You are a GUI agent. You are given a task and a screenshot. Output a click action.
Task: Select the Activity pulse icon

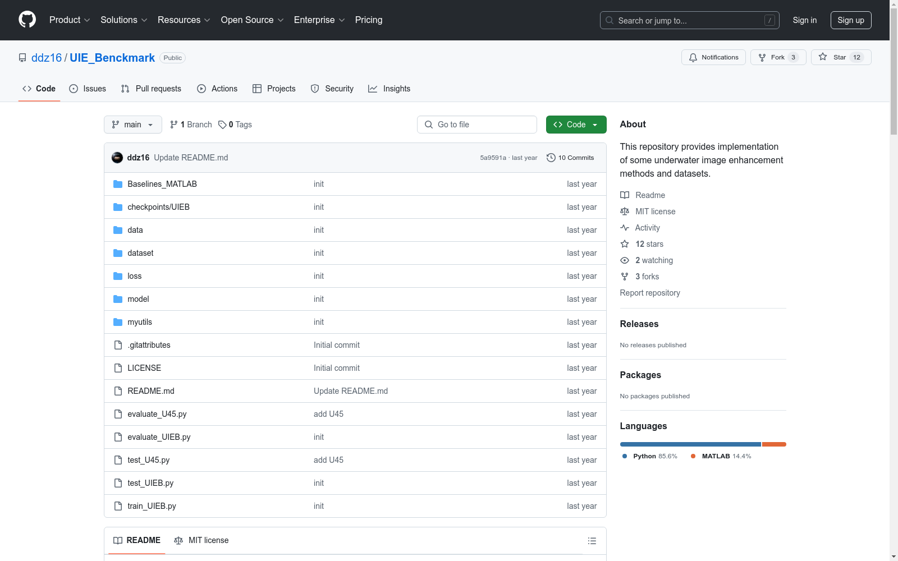[x=625, y=228]
